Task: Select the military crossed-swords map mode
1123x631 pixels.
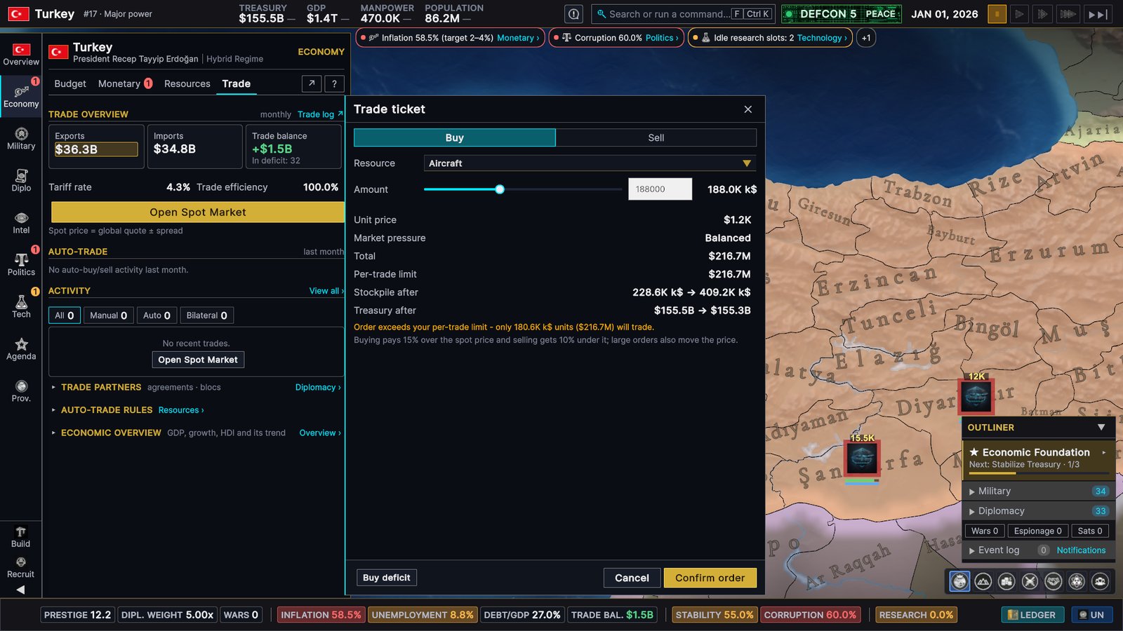Action: tap(1030, 581)
